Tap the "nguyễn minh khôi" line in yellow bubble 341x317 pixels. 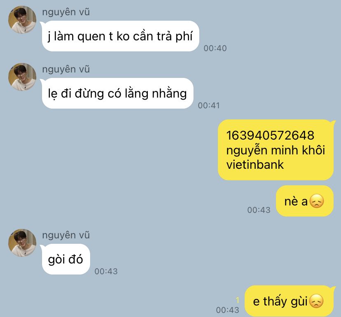pyautogui.click(x=276, y=150)
